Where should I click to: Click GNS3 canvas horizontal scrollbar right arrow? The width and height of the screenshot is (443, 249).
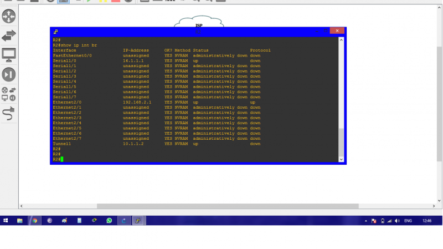coord(434,206)
